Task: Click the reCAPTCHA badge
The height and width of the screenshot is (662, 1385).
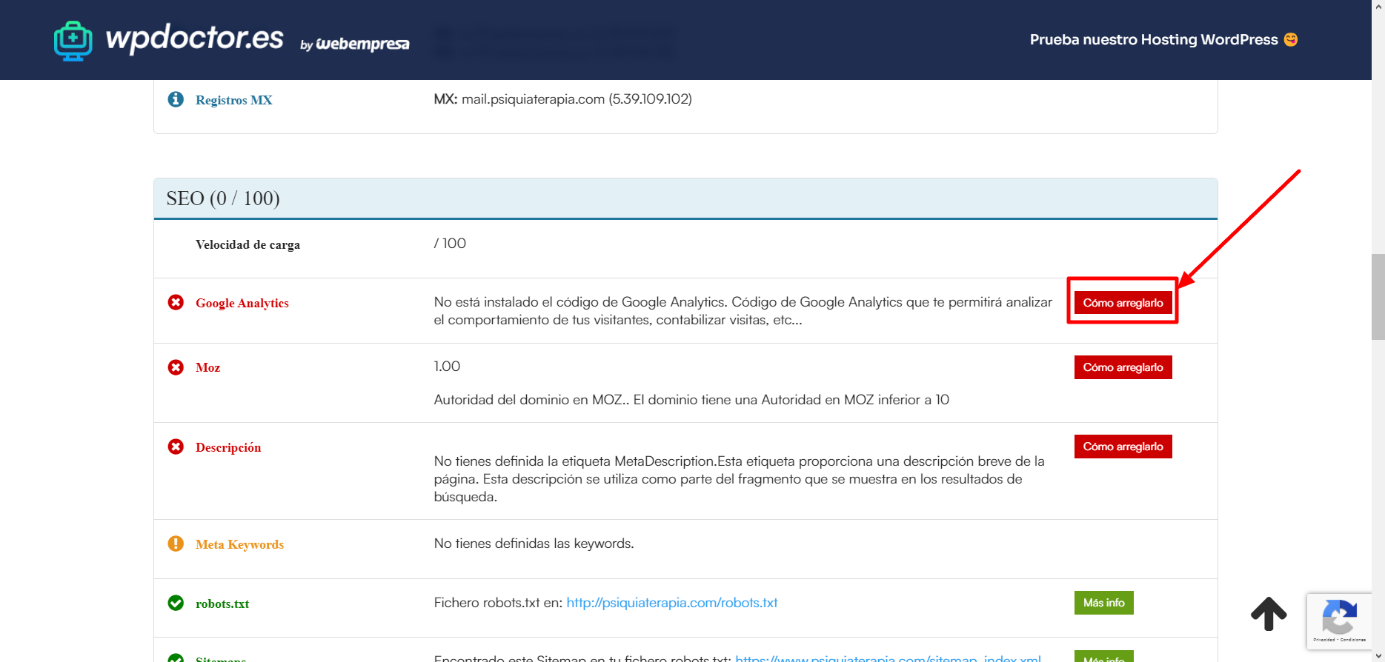Action: (1339, 621)
